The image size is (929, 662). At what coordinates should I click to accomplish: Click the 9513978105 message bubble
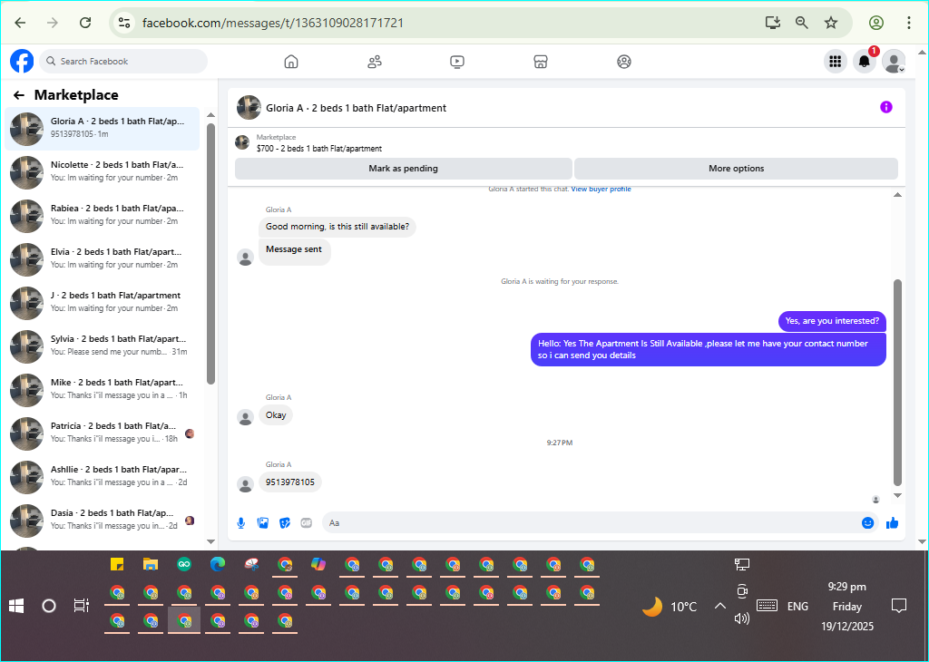[x=290, y=482]
